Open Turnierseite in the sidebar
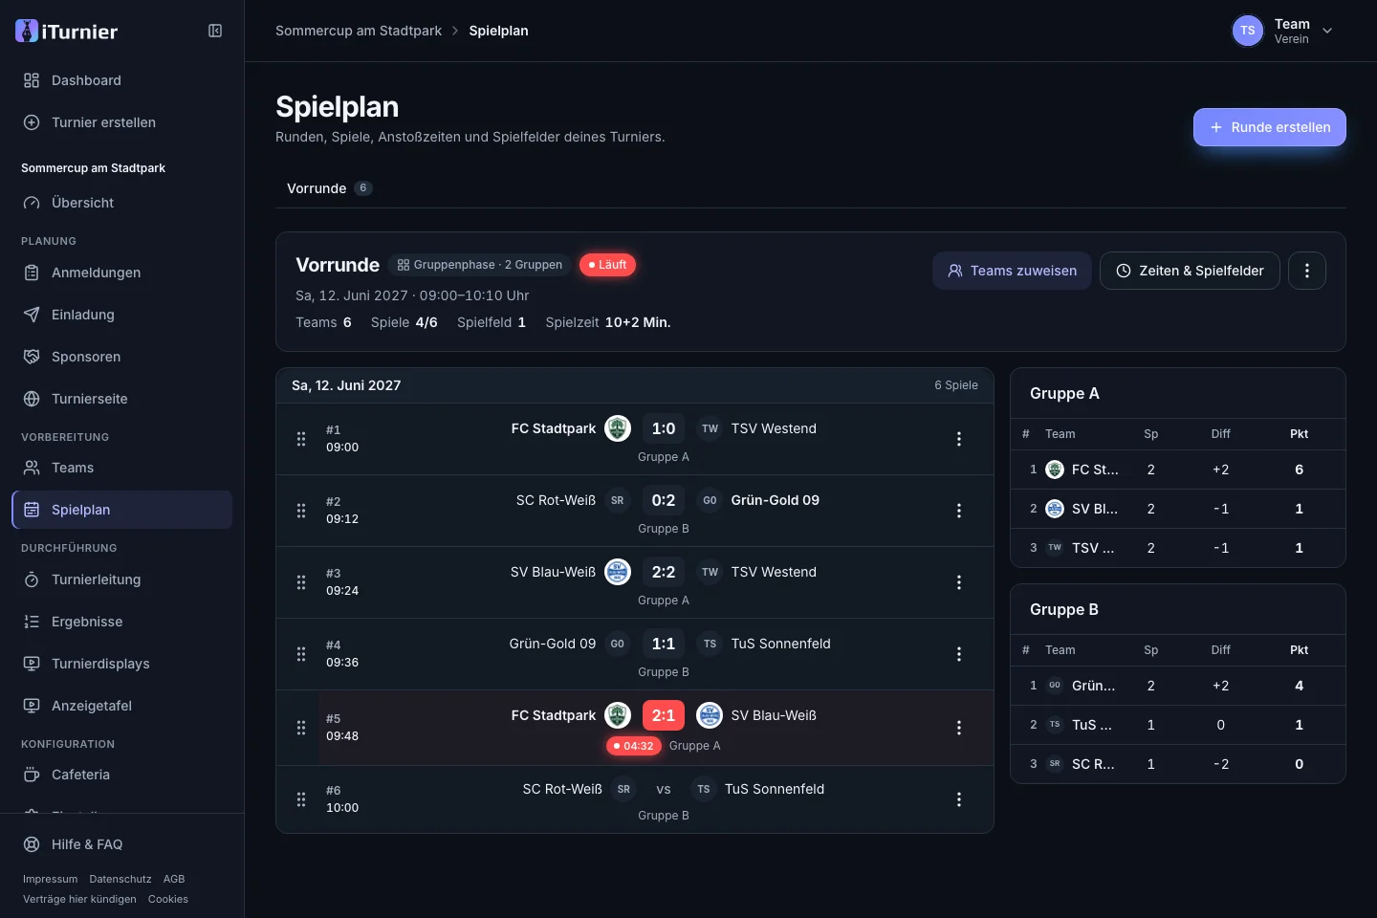The width and height of the screenshot is (1377, 918). coord(122,399)
